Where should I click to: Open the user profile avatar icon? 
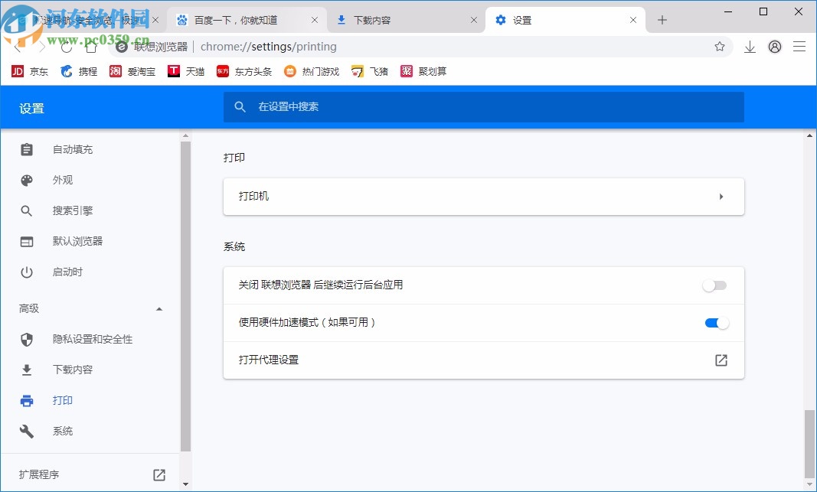pyautogui.click(x=774, y=47)
